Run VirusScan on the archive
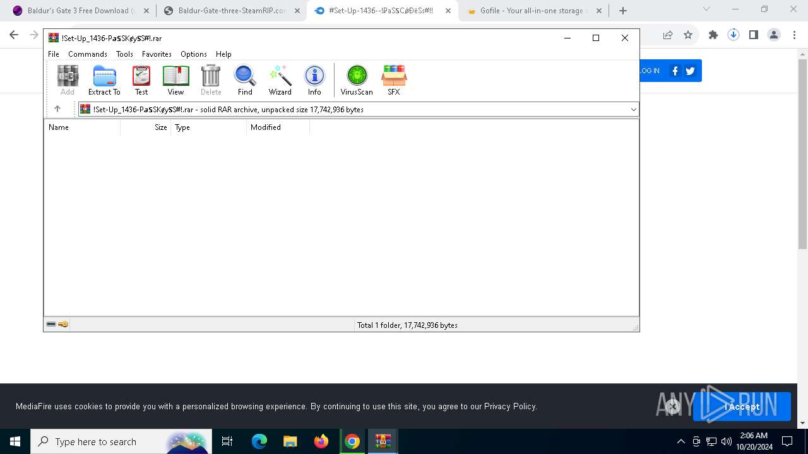Image resolution: width=808 pixels, height=454 pixels. click(357, 80)
